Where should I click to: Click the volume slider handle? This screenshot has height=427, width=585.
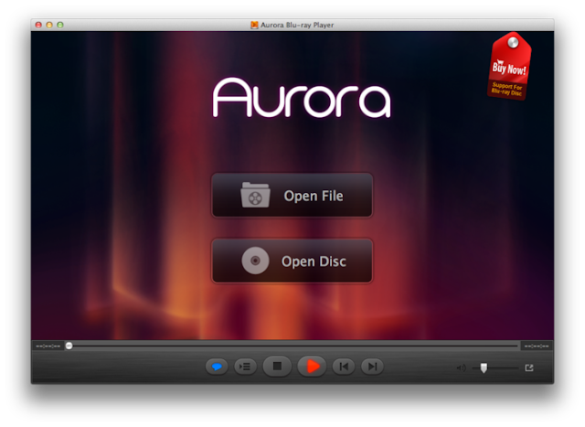(484, 368)
